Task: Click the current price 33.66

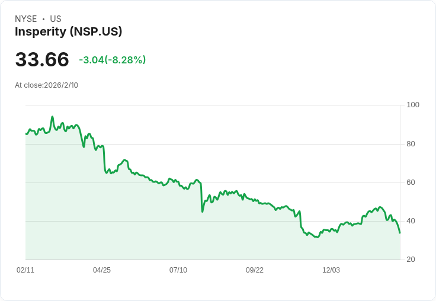Action: coord(42,59)
